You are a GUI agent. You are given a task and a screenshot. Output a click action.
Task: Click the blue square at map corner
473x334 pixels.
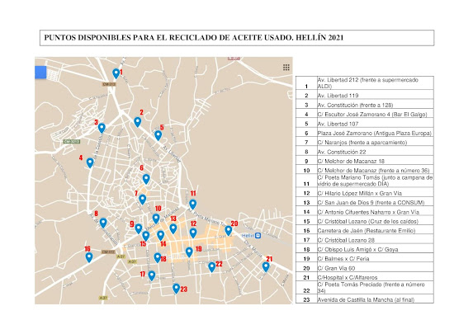point(40,73)
